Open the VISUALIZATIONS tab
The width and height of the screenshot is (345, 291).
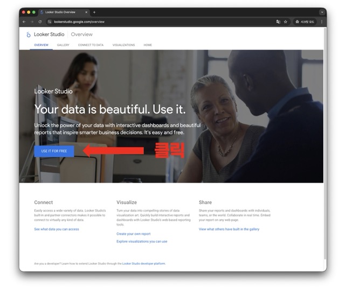pyautogui.click(x=123, y=45)
